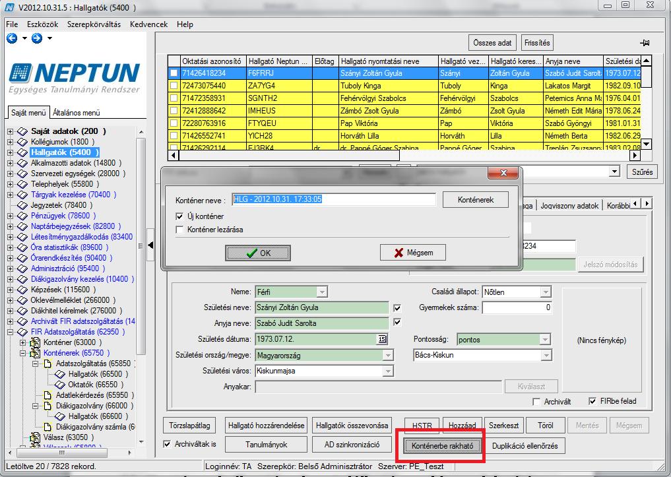The height and width of the screenshot is (477, 671).
Task: Expand the Konténer (63000) tree node
Action: tap(23, 342)
